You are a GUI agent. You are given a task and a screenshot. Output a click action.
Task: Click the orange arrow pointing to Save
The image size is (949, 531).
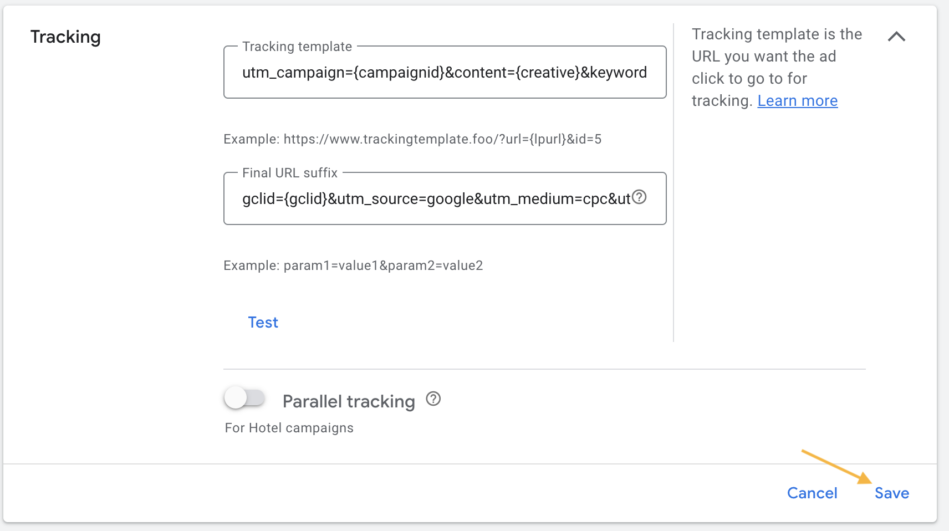click(x=836, y=466)
